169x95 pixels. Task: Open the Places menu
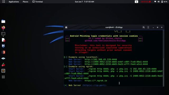click(25, 2)
